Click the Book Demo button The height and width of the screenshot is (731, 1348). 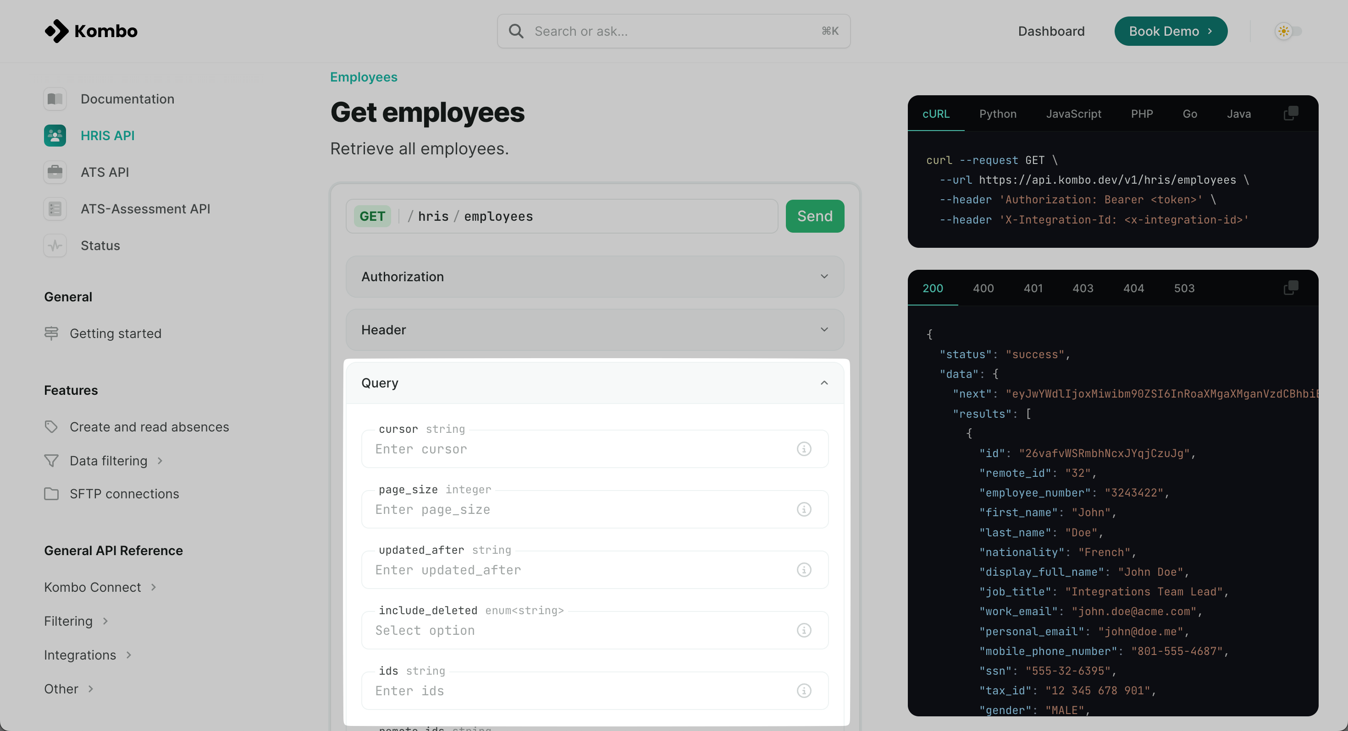[1171, 31]
